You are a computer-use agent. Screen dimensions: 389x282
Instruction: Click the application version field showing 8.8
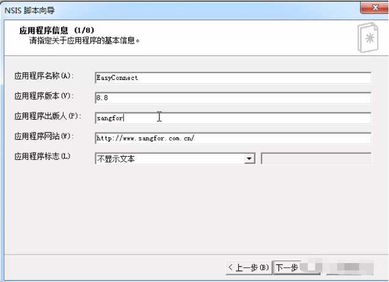coord(233,98)
